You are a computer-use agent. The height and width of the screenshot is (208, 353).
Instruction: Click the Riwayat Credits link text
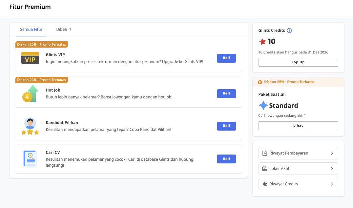point(284,184)
